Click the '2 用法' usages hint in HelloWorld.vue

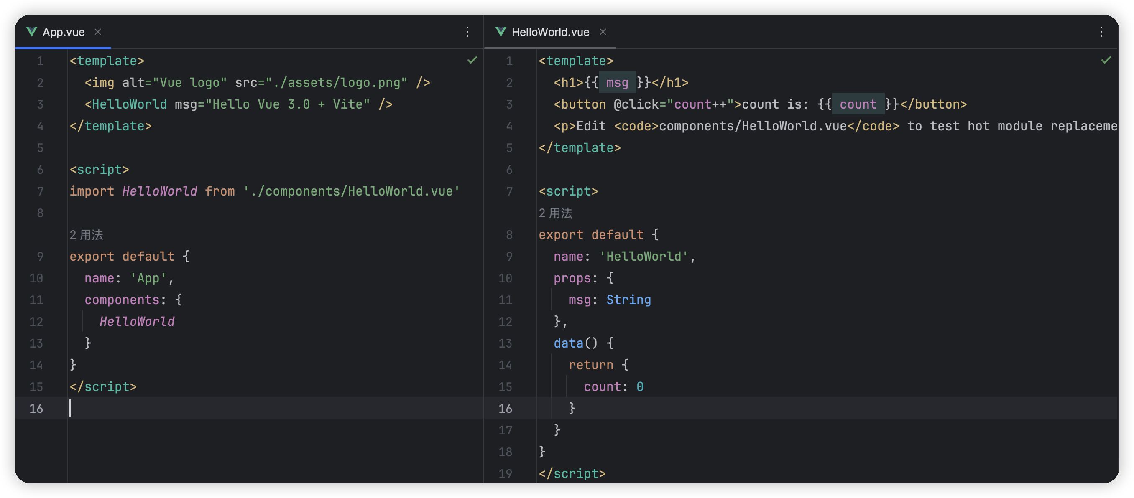(x=555, y=213)
